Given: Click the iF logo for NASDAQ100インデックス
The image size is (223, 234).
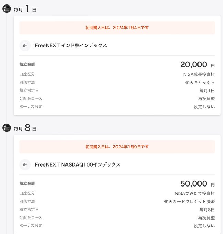Looking at the screenshot, I should pos(25,164).
